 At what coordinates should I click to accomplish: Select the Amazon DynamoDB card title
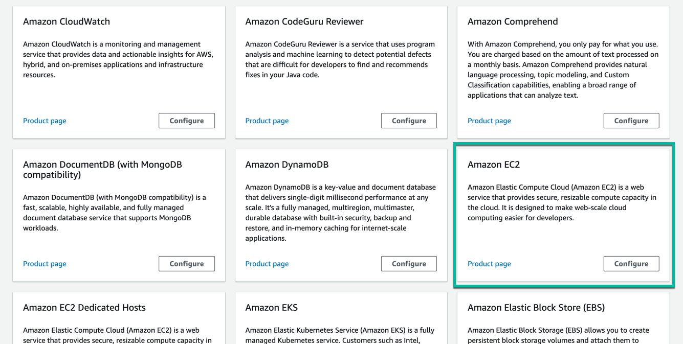[287, 165]
